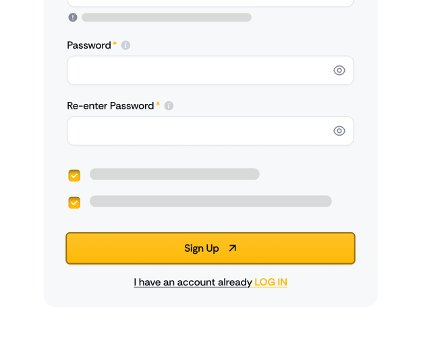Click the exclamation hint icon below top field
The width and height of the screenshot is (421, 351).
(73, 18)
